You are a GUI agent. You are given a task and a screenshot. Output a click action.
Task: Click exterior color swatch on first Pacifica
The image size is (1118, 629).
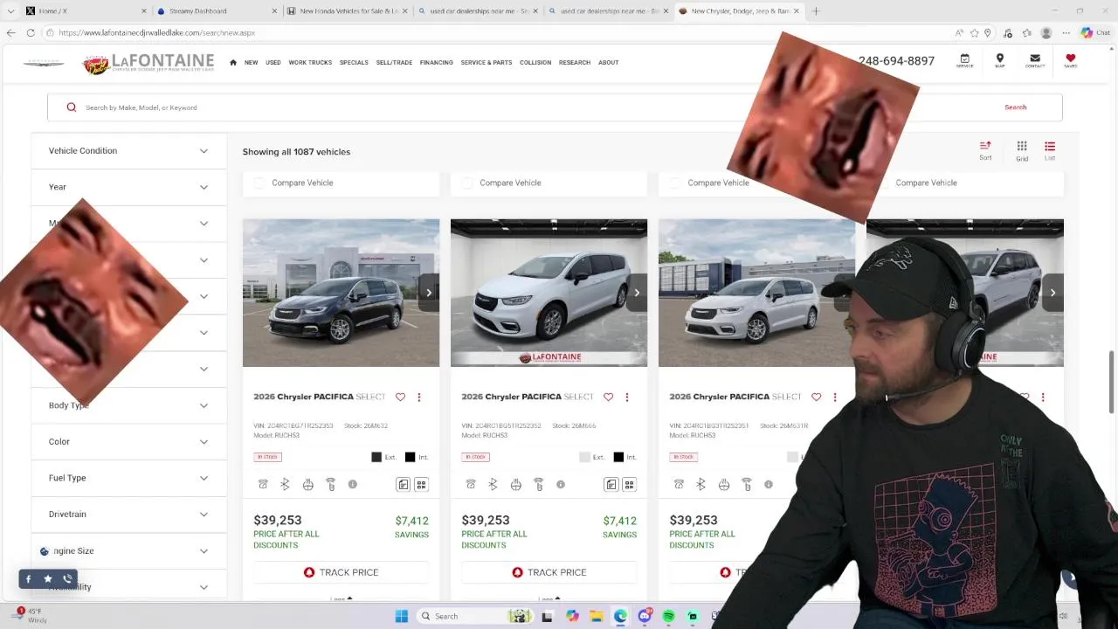(x=376, y=457)
